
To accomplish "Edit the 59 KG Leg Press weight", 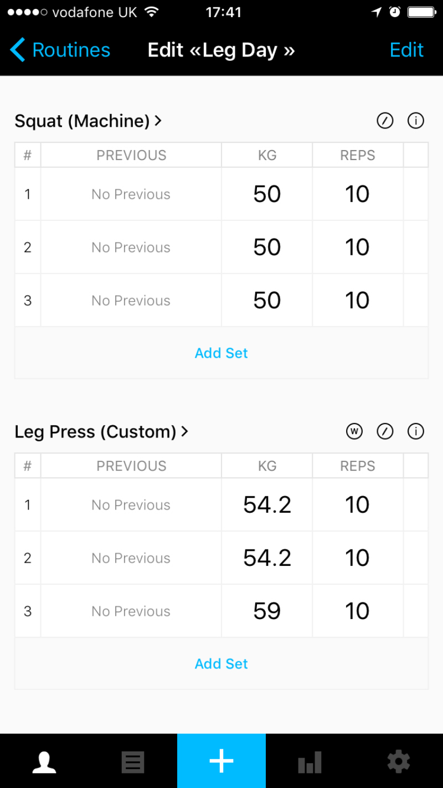I will pyautogui.click(x=267, y=611).
